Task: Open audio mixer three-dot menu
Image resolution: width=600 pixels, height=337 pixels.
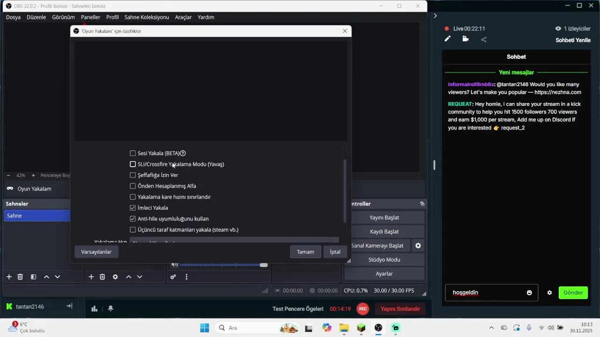Action: click(187, 277)
